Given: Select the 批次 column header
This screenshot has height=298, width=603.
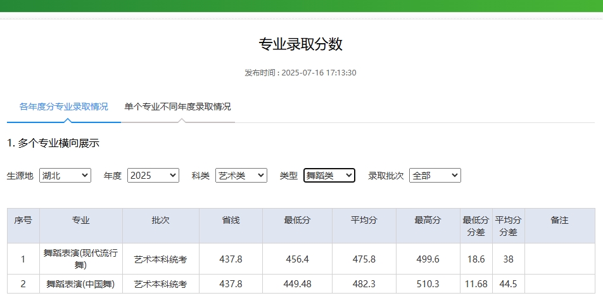Looking at the screenshot, I should coord(161,221).
